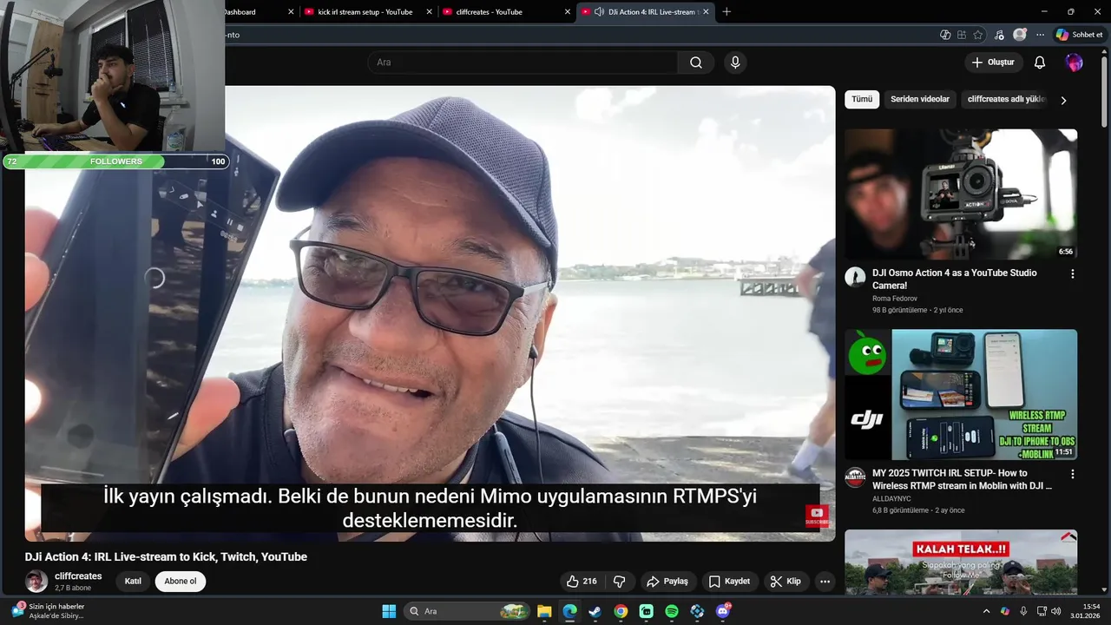The height and width of the screenshot is (625, 1111).
Task: Open Wireless RTMP Stream video thumbnail
Action: pyautogui.click(x=961, y=395)
